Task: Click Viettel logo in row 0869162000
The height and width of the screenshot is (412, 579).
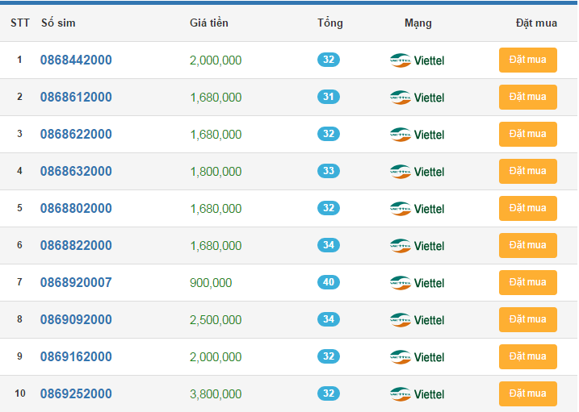Action: (417, 356)
